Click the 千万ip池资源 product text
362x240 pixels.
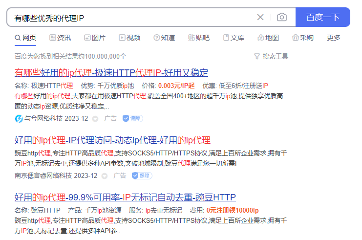coord(103,210)
